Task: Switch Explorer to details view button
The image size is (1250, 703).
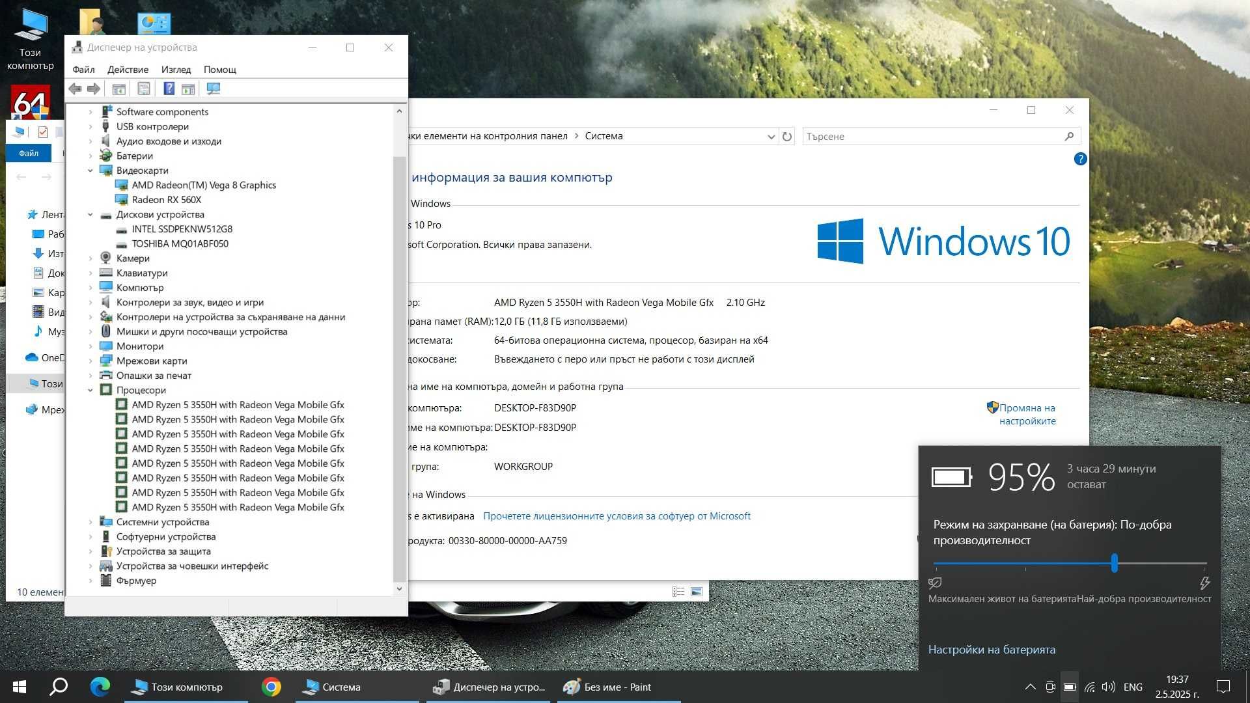Action: click(678, 592)
